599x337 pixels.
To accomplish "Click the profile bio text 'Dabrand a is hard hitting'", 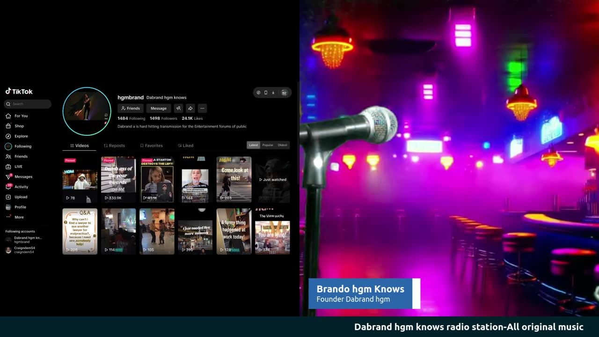I will point(182,126).
